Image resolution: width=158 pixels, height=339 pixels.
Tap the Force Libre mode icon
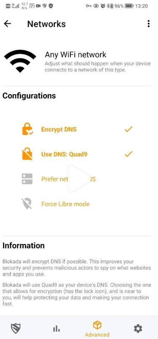tap(27, 204)
